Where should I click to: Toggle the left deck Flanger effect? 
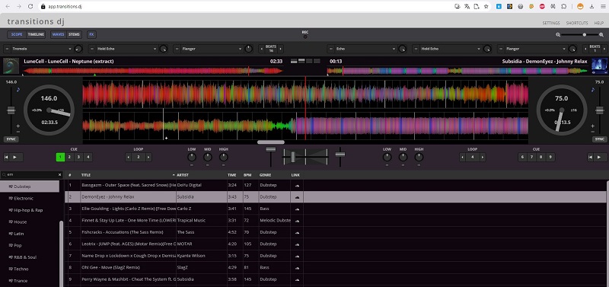(x=177, y=49)
